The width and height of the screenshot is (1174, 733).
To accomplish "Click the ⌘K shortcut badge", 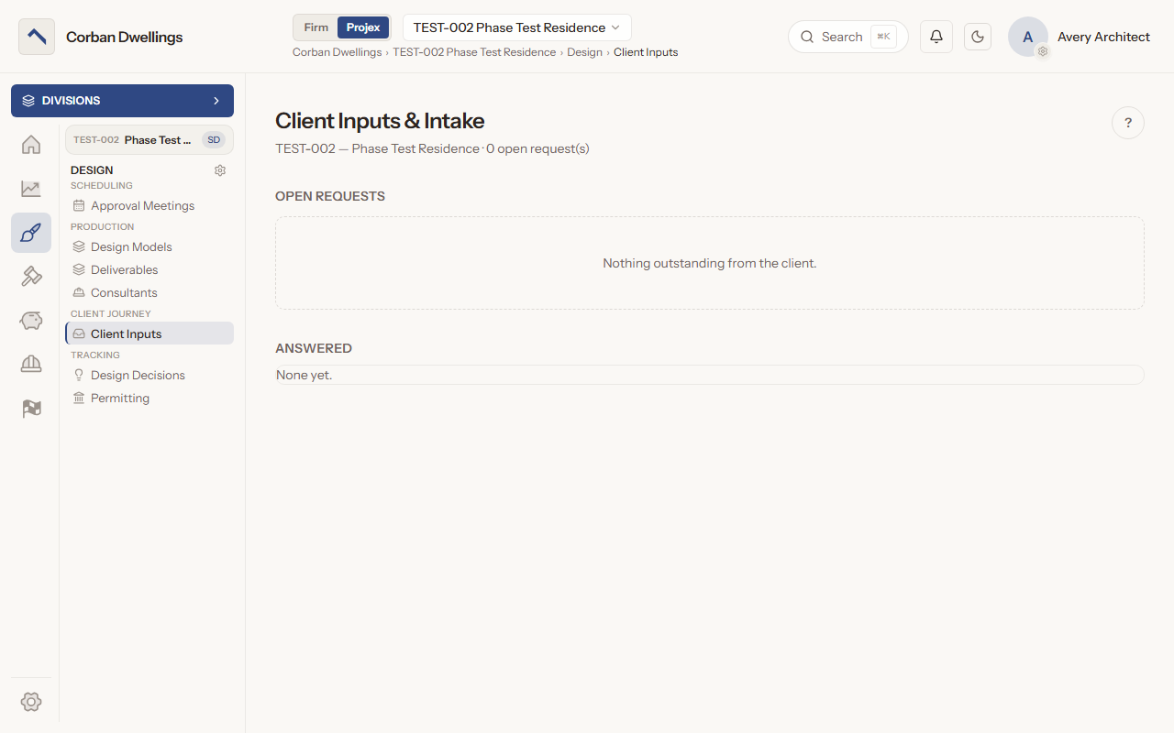I will point(883,37).
